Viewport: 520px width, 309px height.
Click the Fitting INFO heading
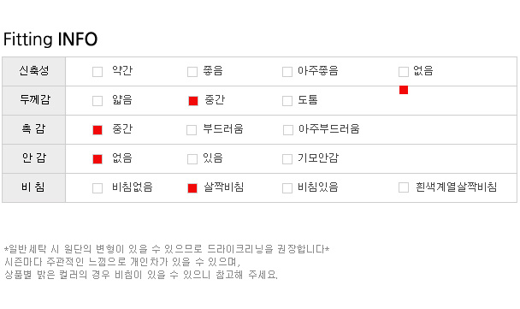[x=50, y=39]
